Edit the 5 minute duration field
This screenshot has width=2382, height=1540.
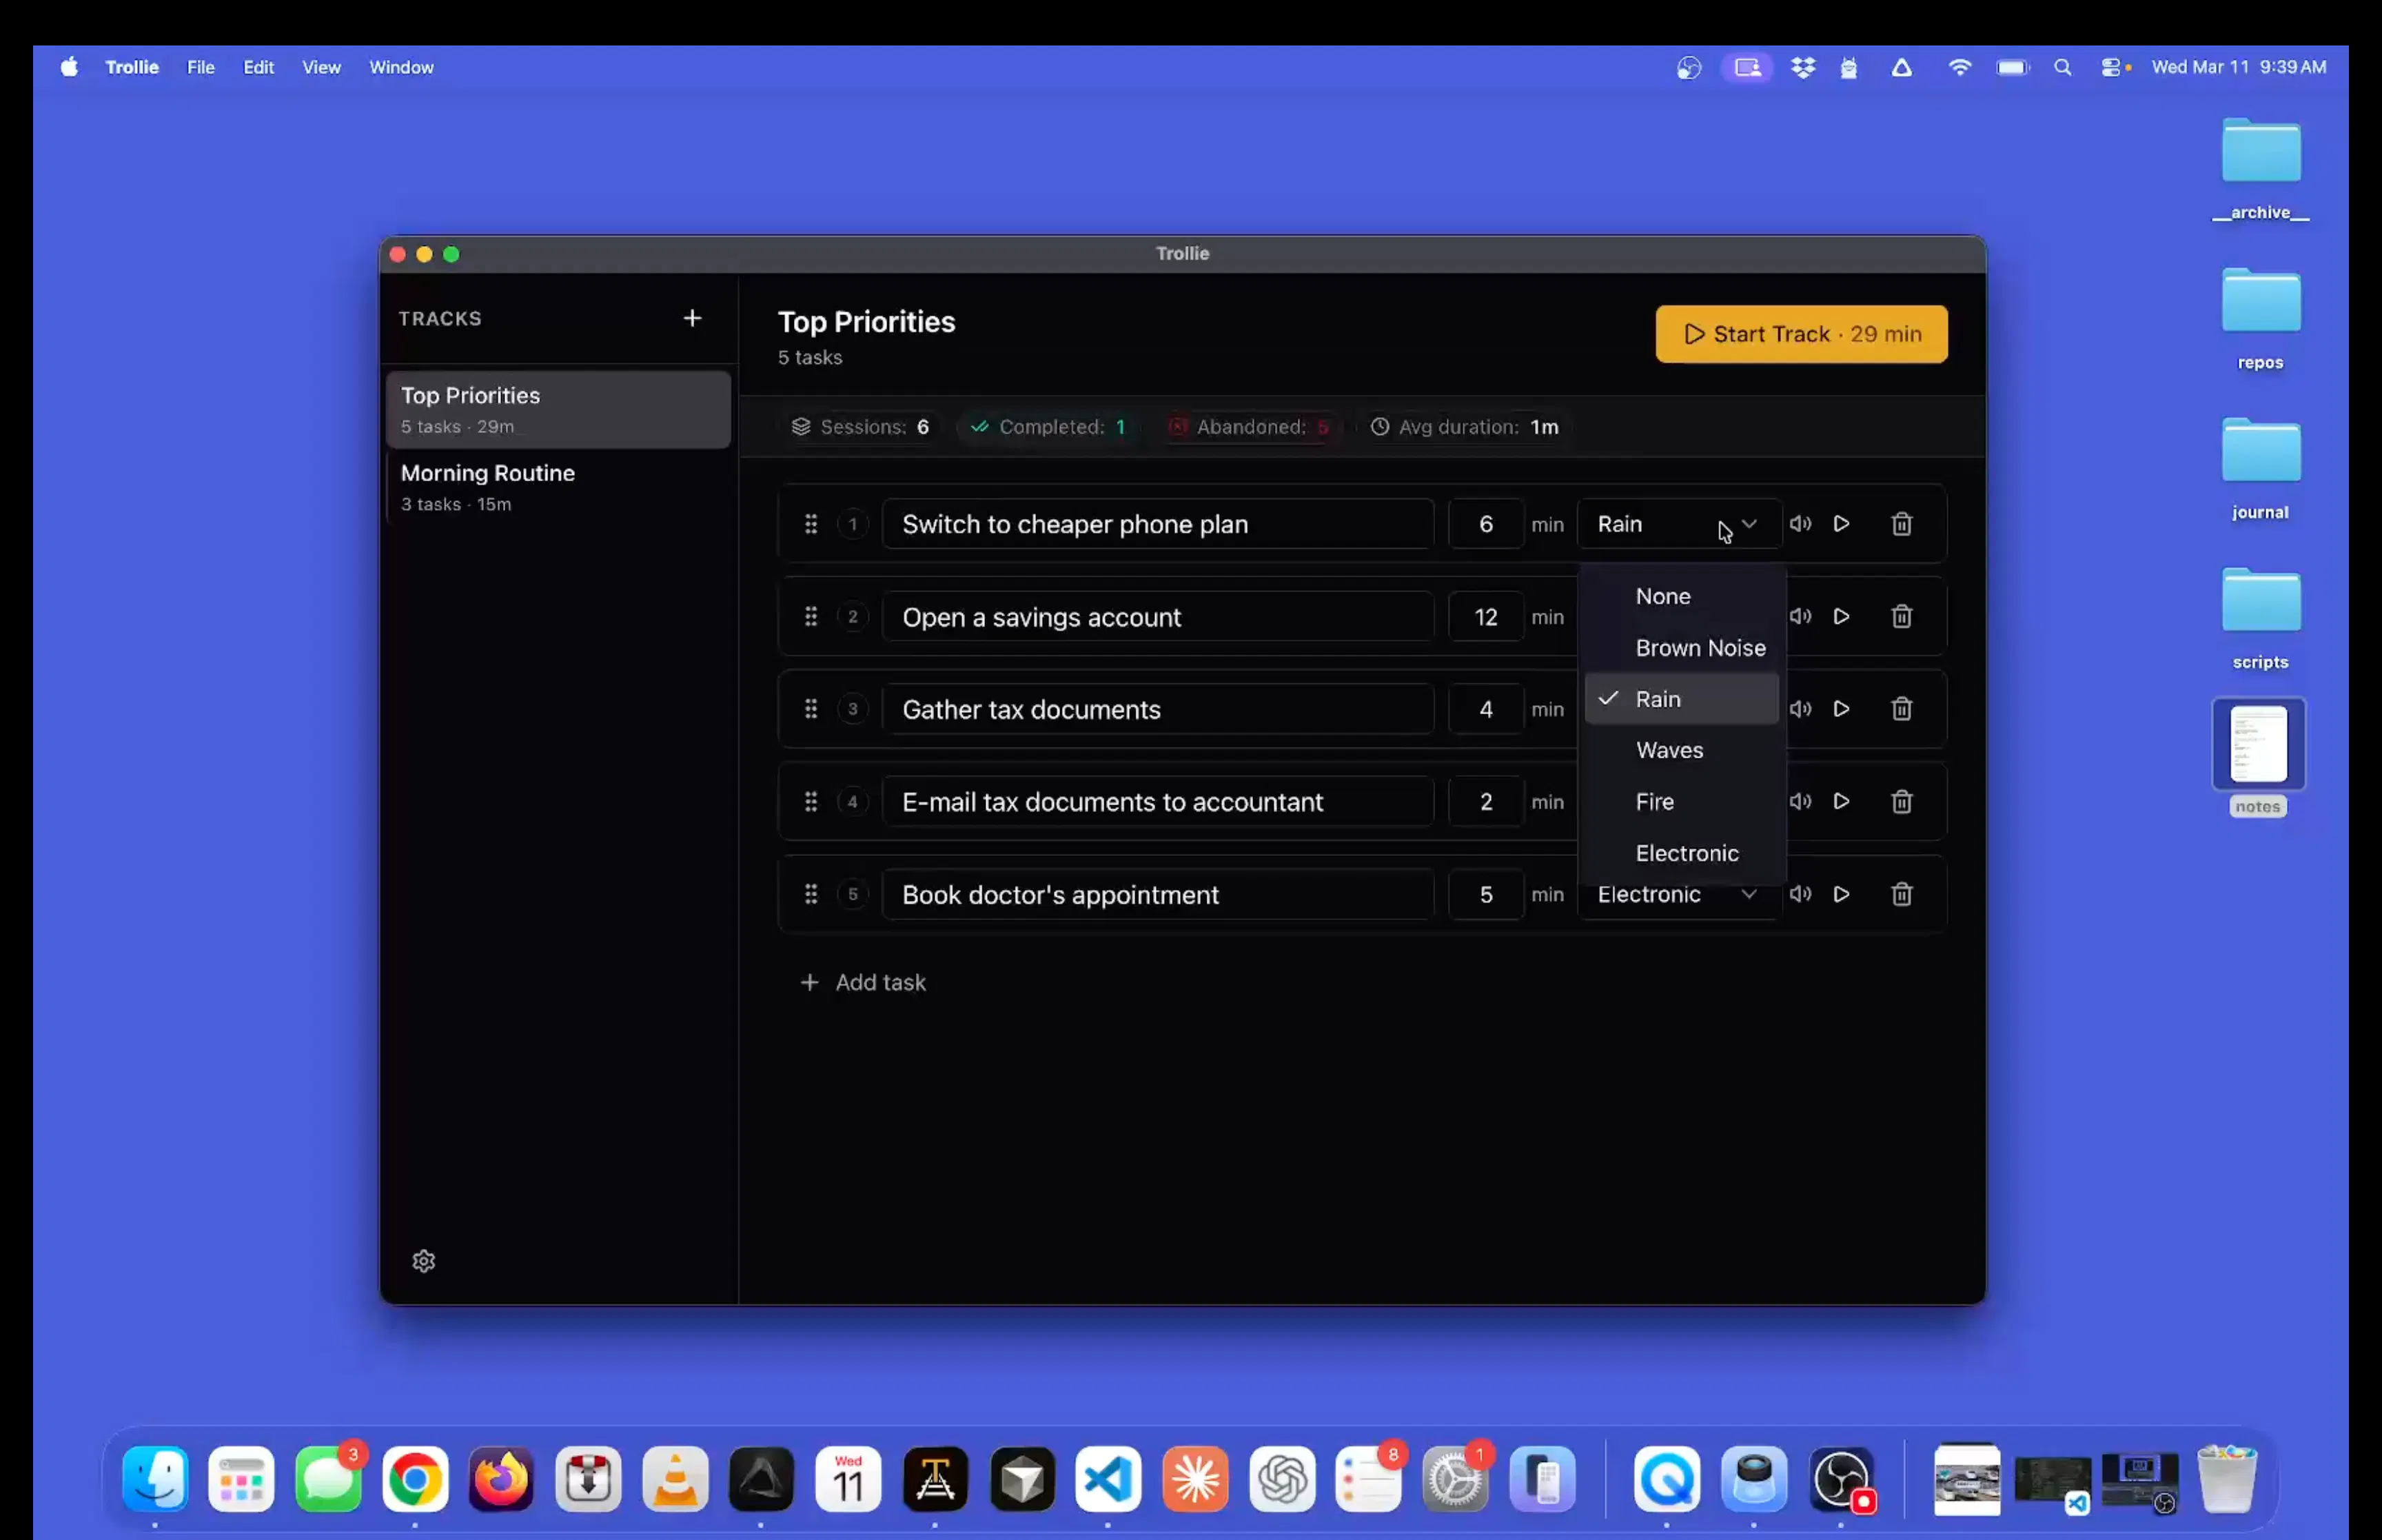(1487, 894)
